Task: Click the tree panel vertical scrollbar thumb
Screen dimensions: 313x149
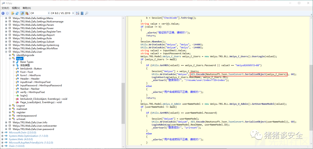Action: coord(123,103)
